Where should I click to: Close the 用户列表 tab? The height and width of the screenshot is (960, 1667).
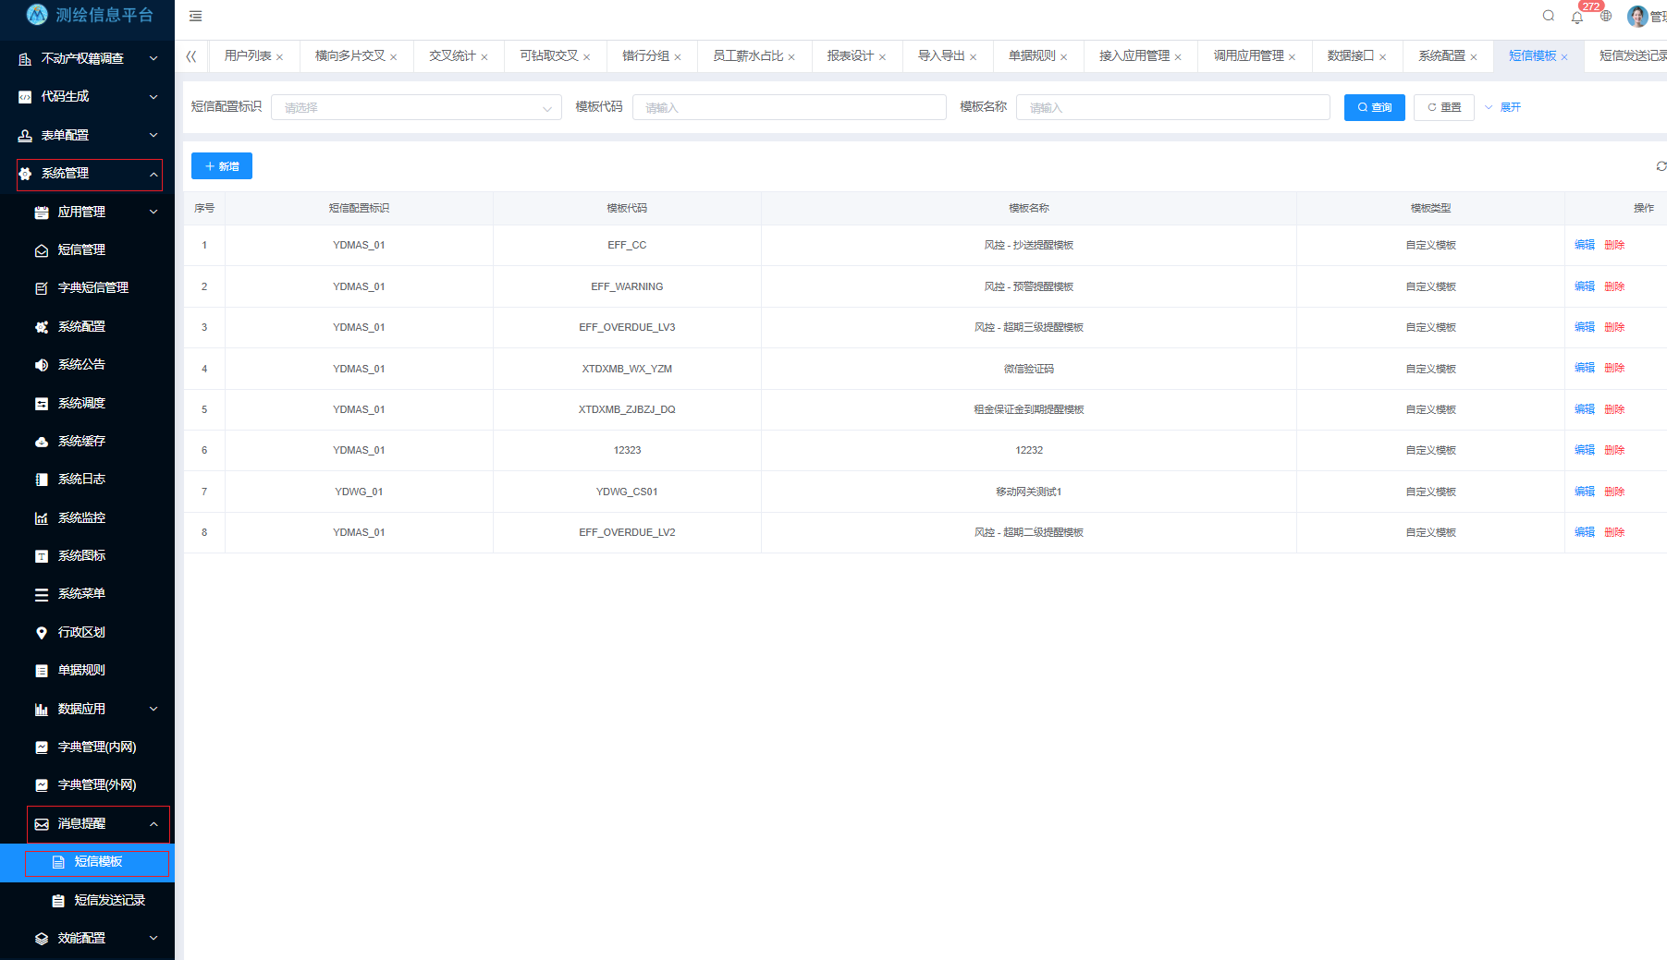click(280, 57)
